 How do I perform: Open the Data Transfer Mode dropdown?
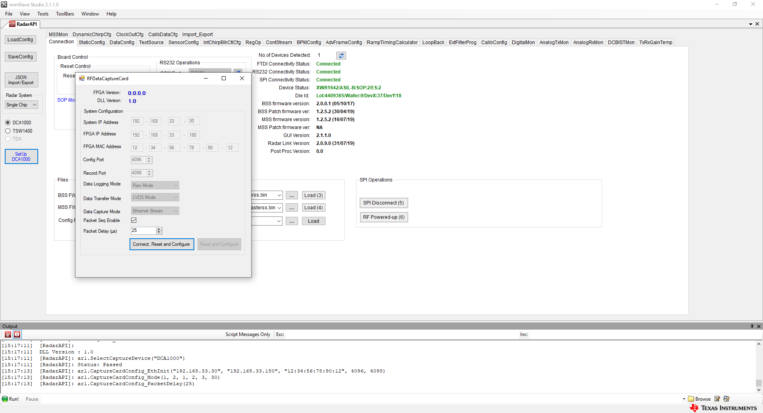[x=155, y=197]
